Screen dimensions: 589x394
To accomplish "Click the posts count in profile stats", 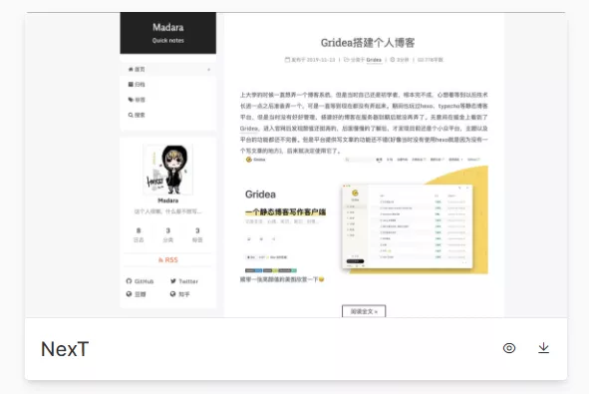I will point(139,234).
